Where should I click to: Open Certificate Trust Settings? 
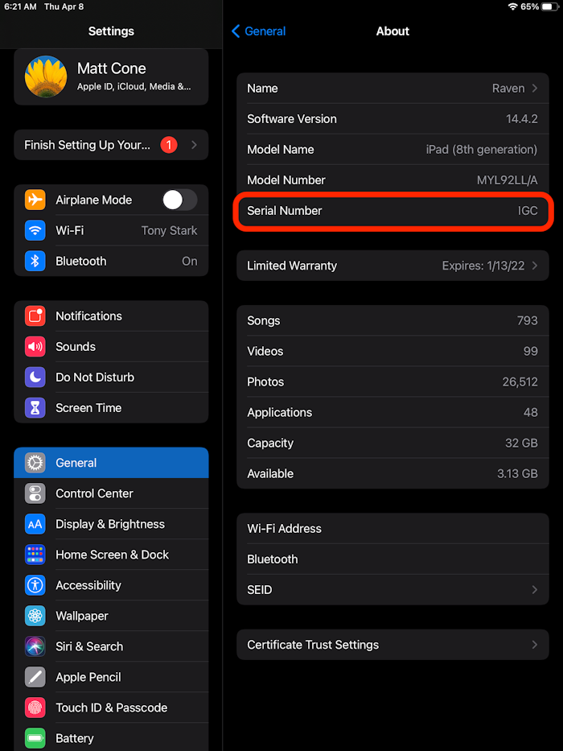point(392,645)
